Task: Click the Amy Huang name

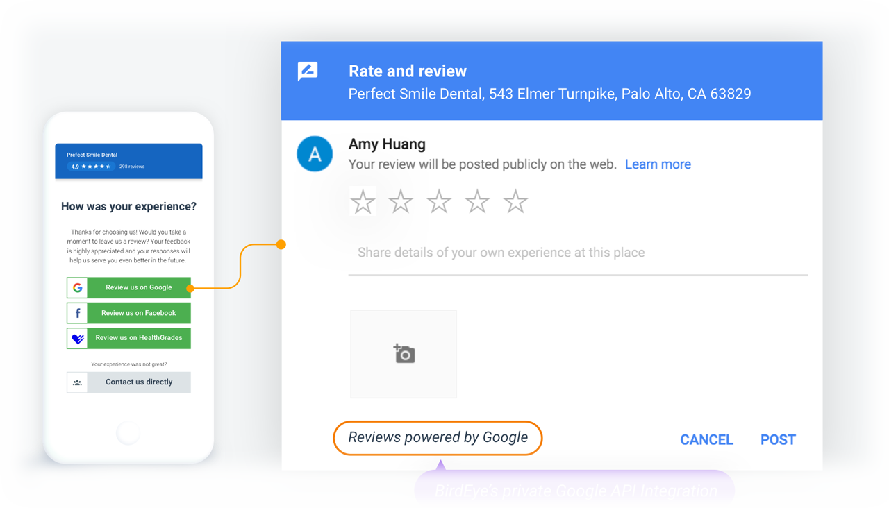Action: pyautogui.click(x=387, y=144)
